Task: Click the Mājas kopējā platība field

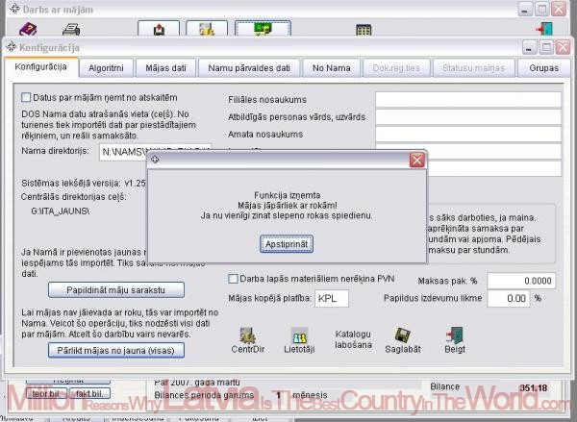Action: 340,299
